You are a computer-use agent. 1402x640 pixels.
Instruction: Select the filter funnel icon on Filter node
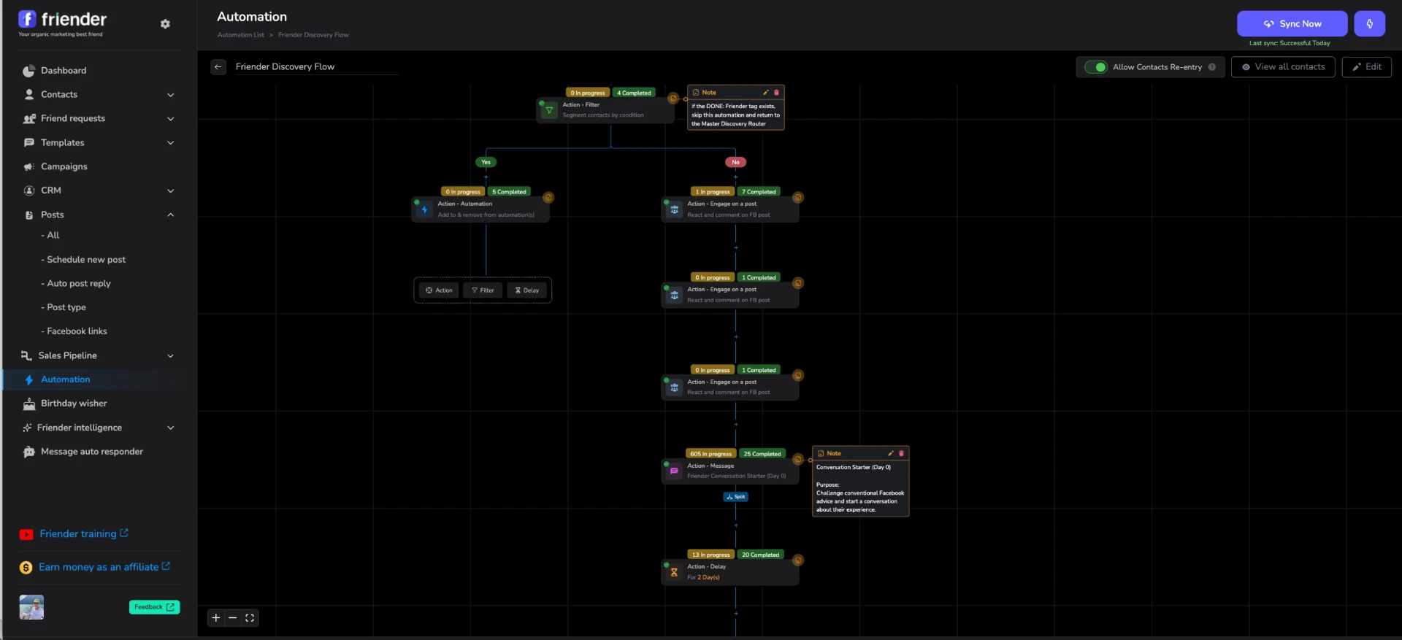pyautogui.click(x=549, y=111)
